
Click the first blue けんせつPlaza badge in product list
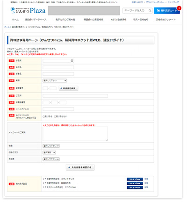click(x=135, y=179)
